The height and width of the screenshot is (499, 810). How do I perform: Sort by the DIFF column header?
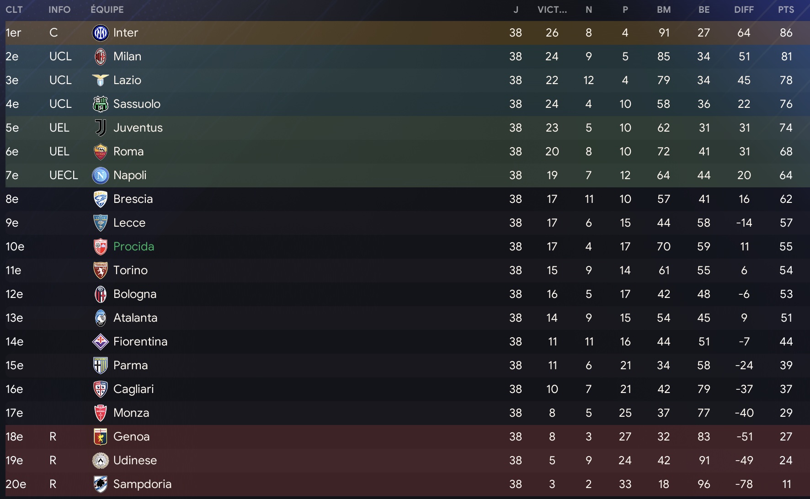(744, 10)
